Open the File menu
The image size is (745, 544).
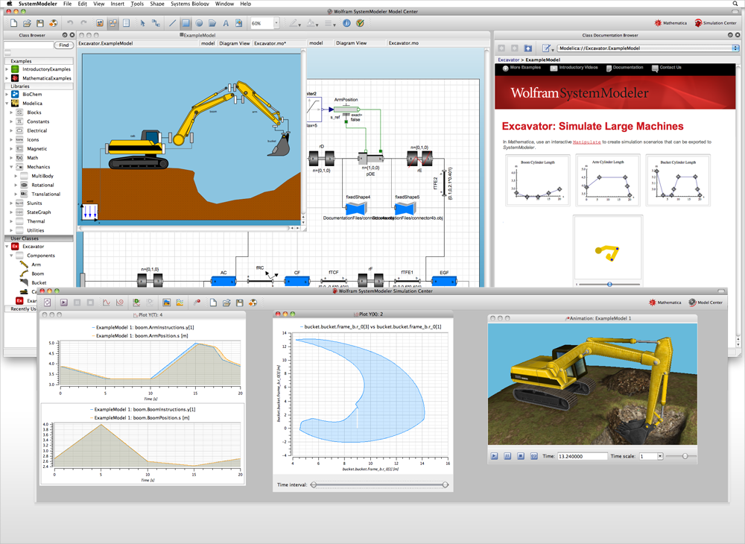68,4
